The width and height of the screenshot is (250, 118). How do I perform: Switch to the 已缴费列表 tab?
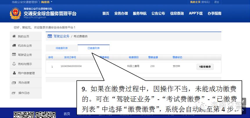[x=93, y=48]
